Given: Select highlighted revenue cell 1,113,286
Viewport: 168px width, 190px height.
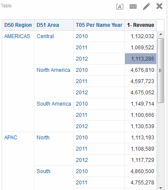Looking at the screenshot, I should tap(140, 59).
